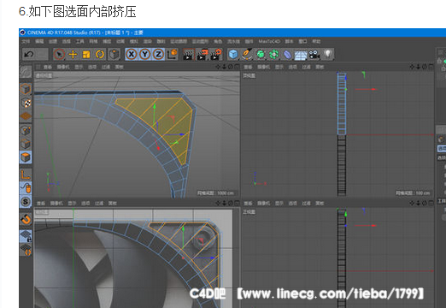Click the Undo arrow button

coord(29,54)
